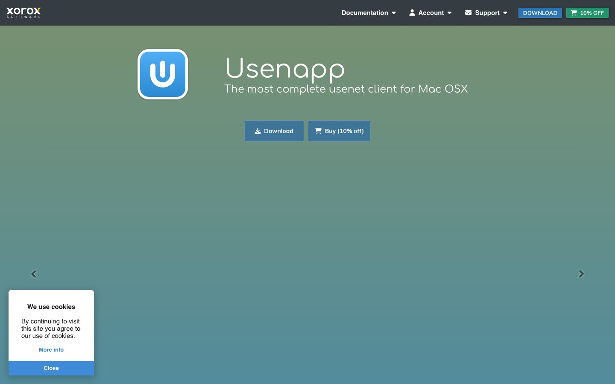Close the cookie notice
Screen dimensions: 615x384
click(x=51, y=368)
